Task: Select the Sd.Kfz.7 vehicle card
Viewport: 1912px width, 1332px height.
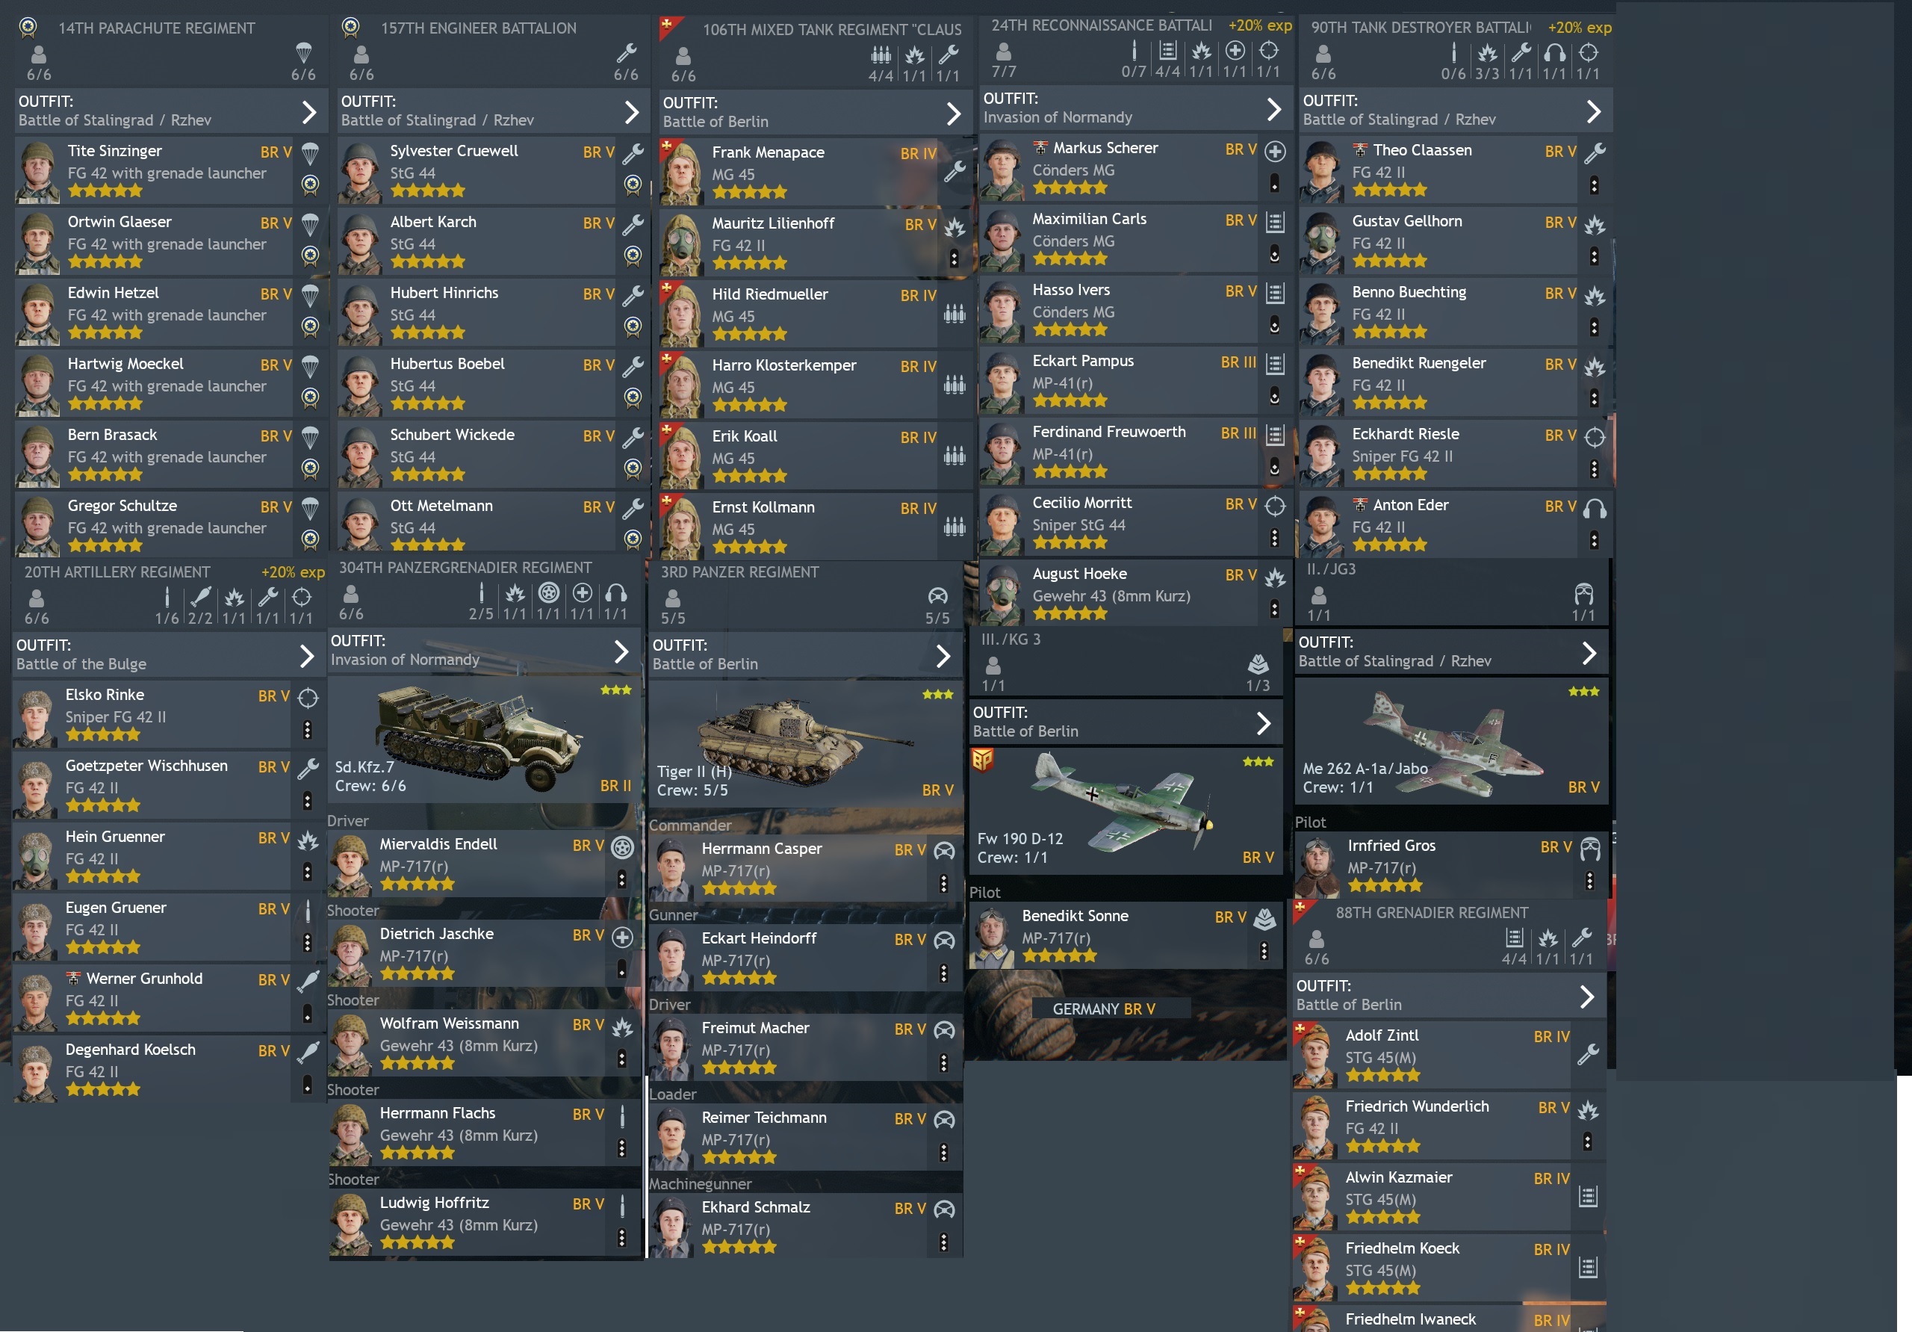Action: point(484,740)
